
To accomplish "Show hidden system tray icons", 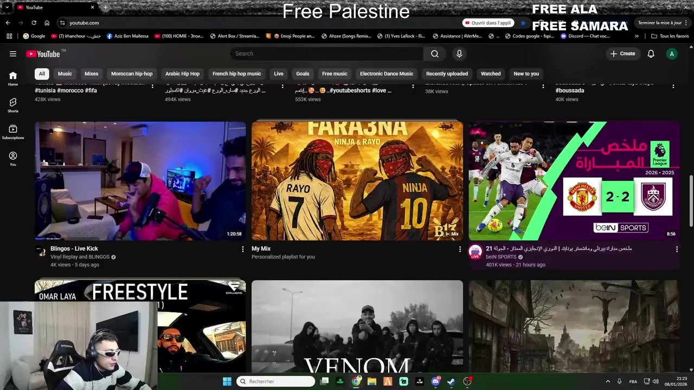I will click(x=608, y=381).
